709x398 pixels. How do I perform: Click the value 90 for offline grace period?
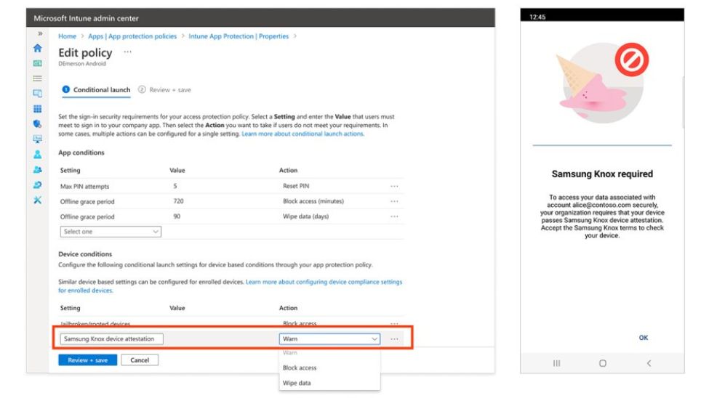(x=177, y=216)
